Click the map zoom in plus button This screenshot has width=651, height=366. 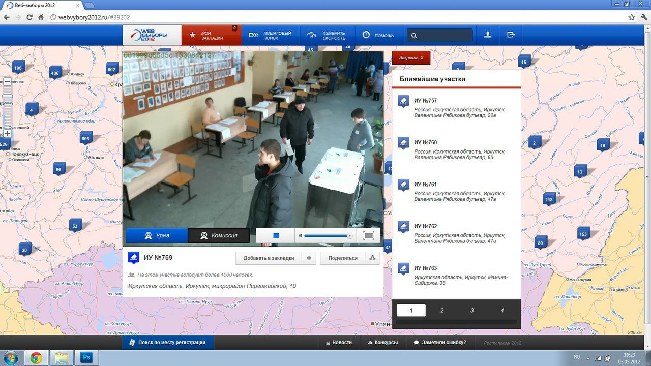point(7,134)
